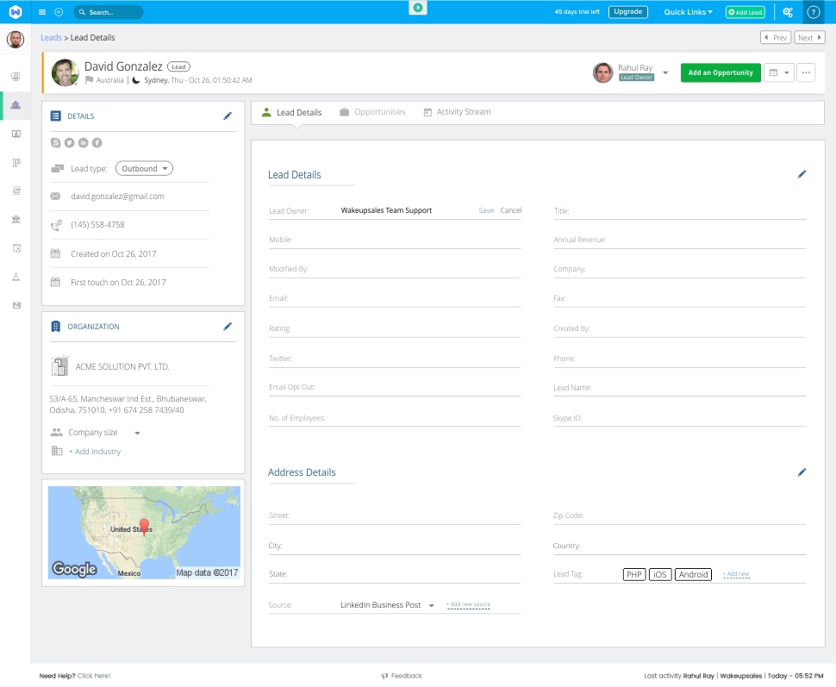836x687 pixels.
Task: Edit the DETAILS panel pencil icon
Action: pyautogui.click(x=228, y=116)
